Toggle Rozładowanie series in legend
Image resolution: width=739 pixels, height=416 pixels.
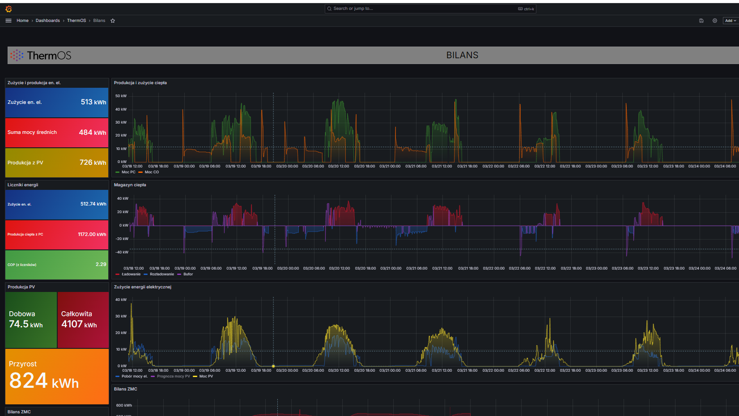(161, 274)
